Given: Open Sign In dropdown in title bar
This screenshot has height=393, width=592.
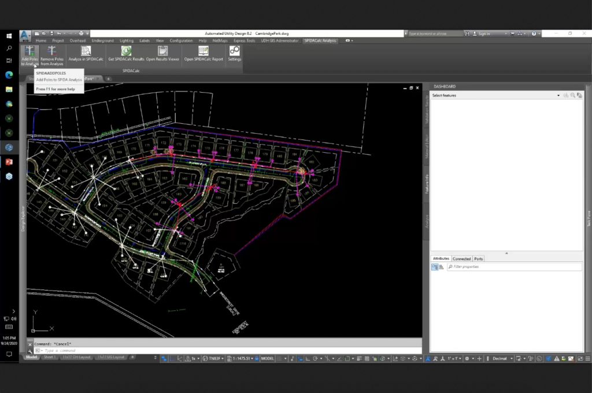Looking at the screenshot, I should (x=505, y=34).
